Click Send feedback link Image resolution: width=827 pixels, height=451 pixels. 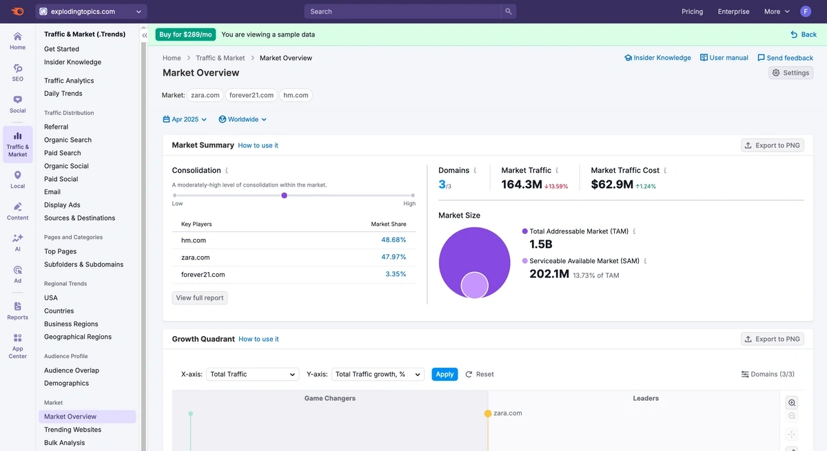pyautogui.click(x=785, y=58)
